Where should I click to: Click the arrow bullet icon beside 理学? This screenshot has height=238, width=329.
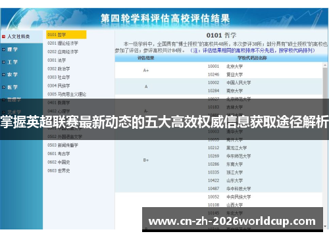(x=3, y=49)
